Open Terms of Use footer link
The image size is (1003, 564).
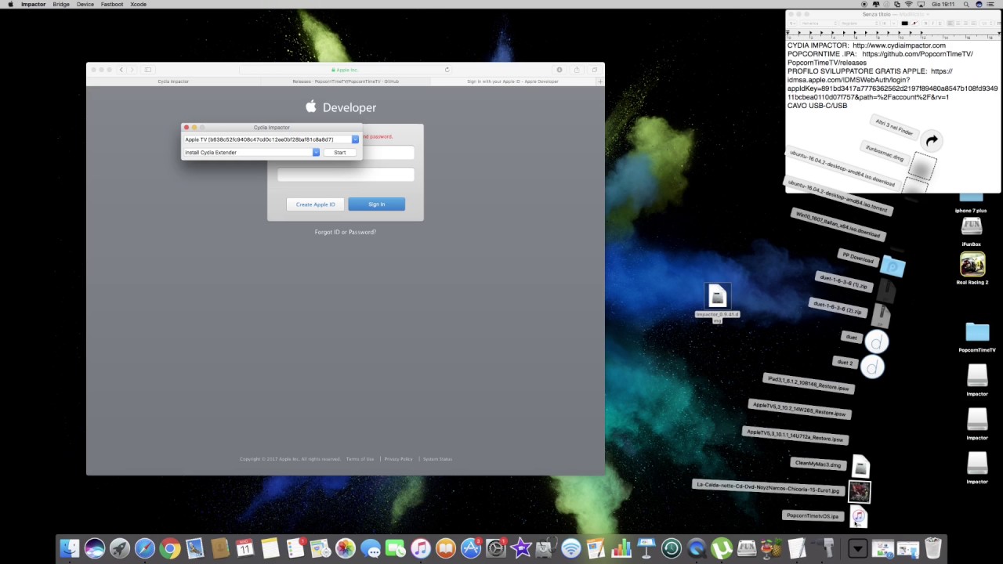pos(360,459)
